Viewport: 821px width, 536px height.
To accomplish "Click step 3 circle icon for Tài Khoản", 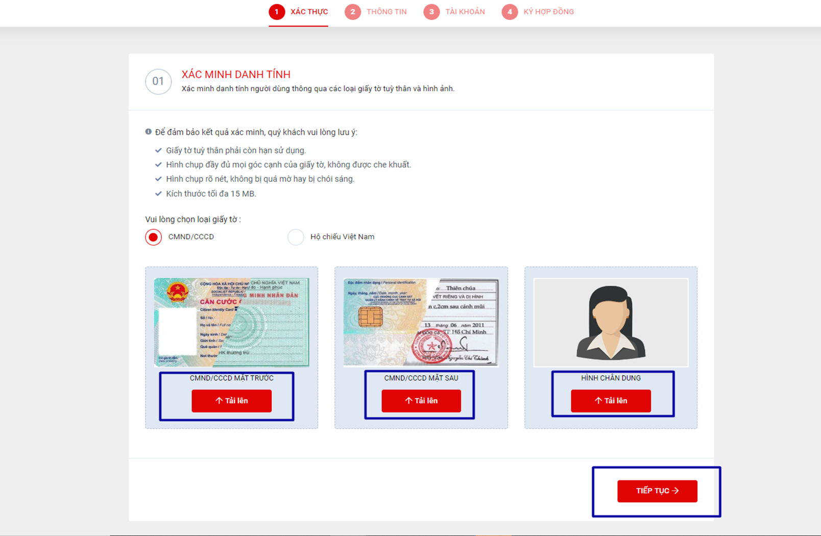I will pos(431,12).
